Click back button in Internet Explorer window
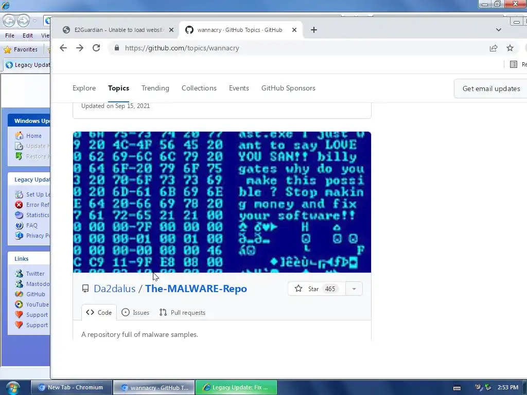The height and width of the screenshot is (395, 527). (x=9, y=21)
